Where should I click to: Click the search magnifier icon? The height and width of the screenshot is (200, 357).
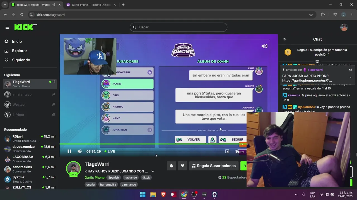click(x=134, y=27)
